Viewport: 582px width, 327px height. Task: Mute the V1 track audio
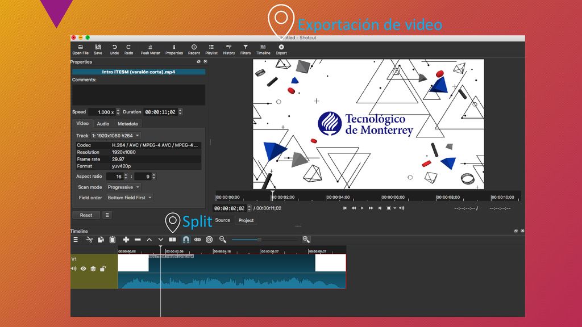point(74,269)
